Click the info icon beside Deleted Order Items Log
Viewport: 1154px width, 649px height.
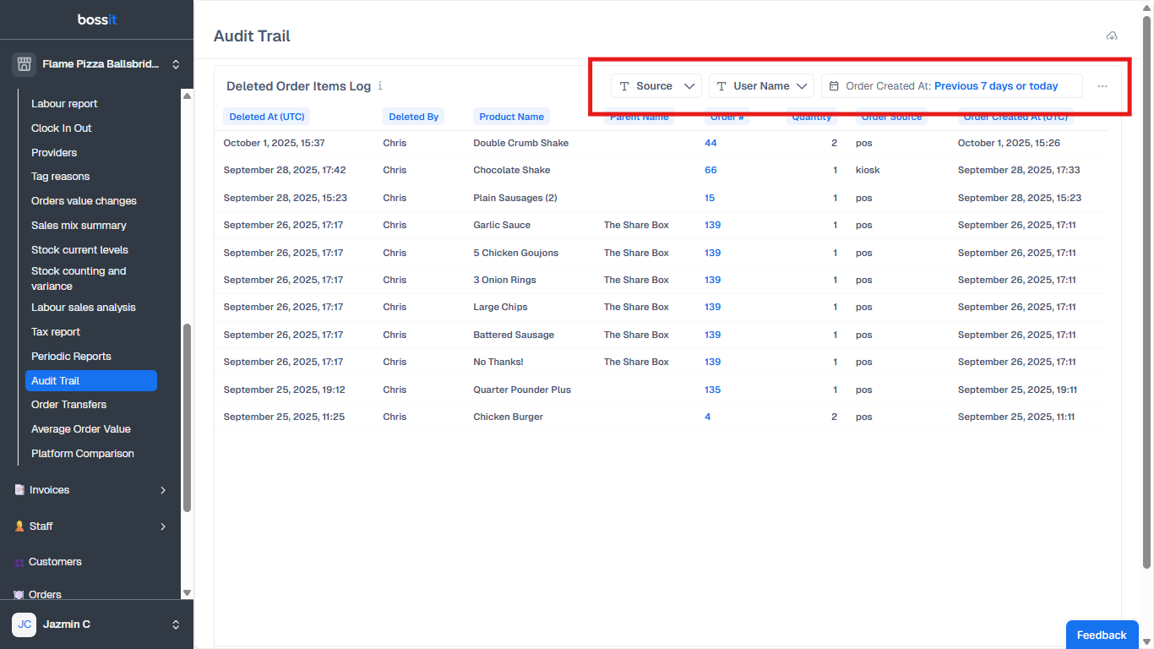[x=380, y=85]
